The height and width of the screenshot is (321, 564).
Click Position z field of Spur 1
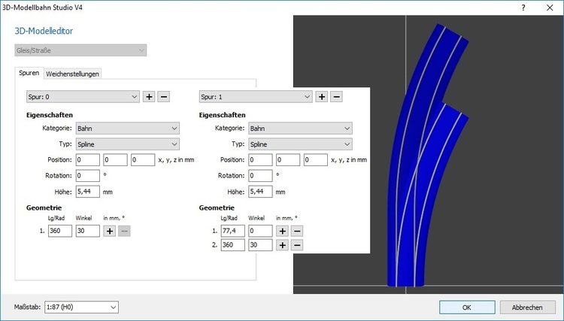tap(315, 160)
